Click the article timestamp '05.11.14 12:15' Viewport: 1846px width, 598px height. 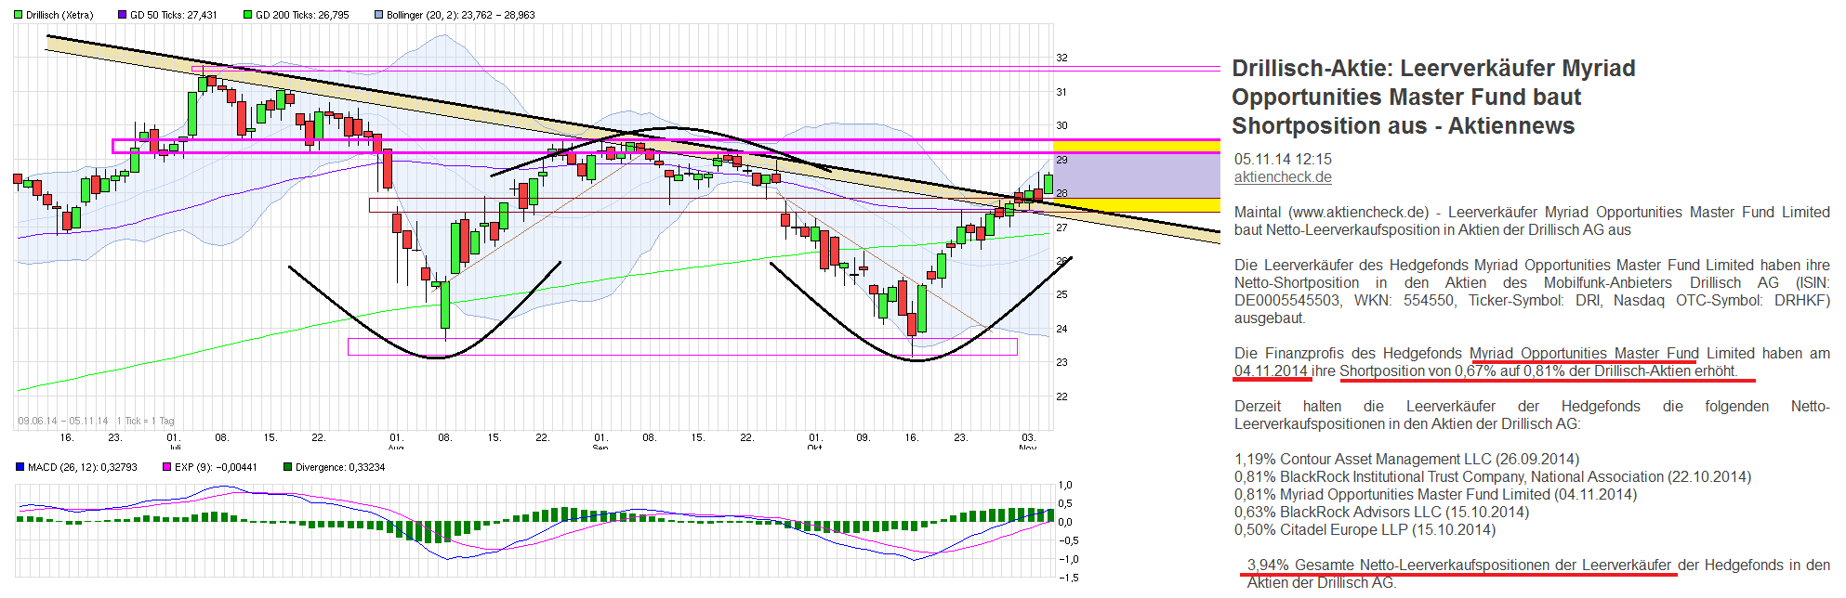coord(1283,160)
